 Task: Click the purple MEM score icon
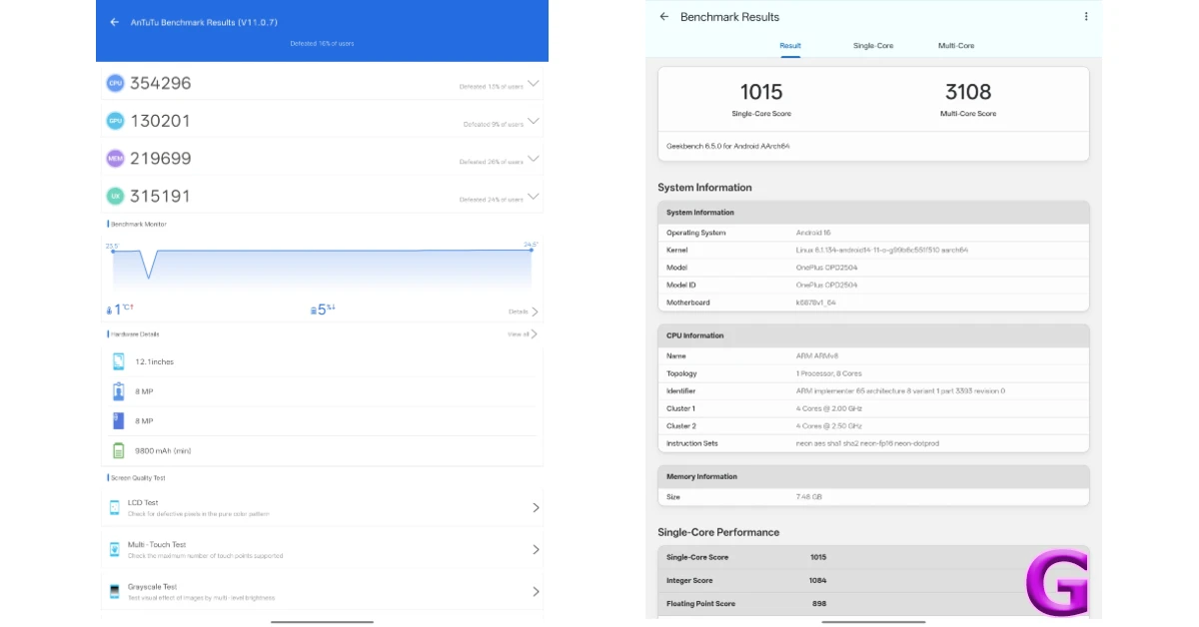pos(115,159)
